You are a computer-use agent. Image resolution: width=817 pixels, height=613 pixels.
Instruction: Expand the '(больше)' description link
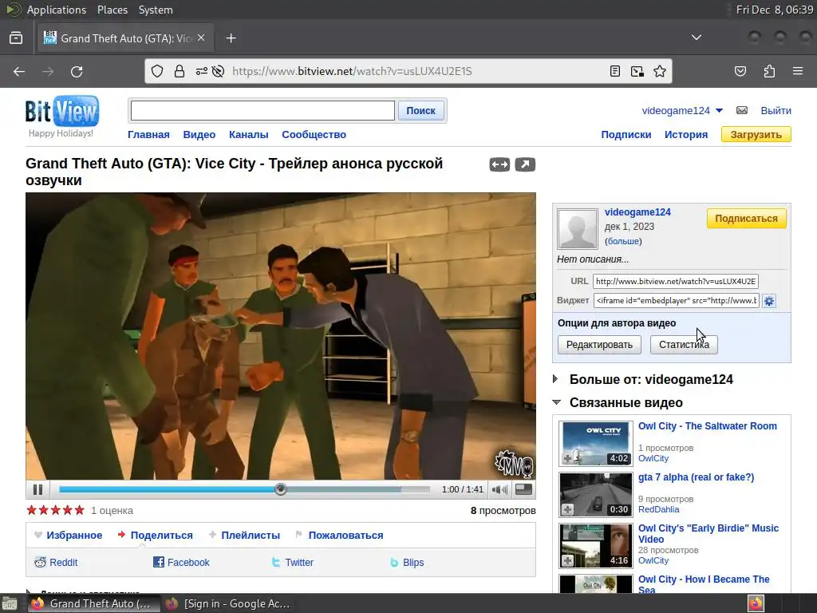623,241
